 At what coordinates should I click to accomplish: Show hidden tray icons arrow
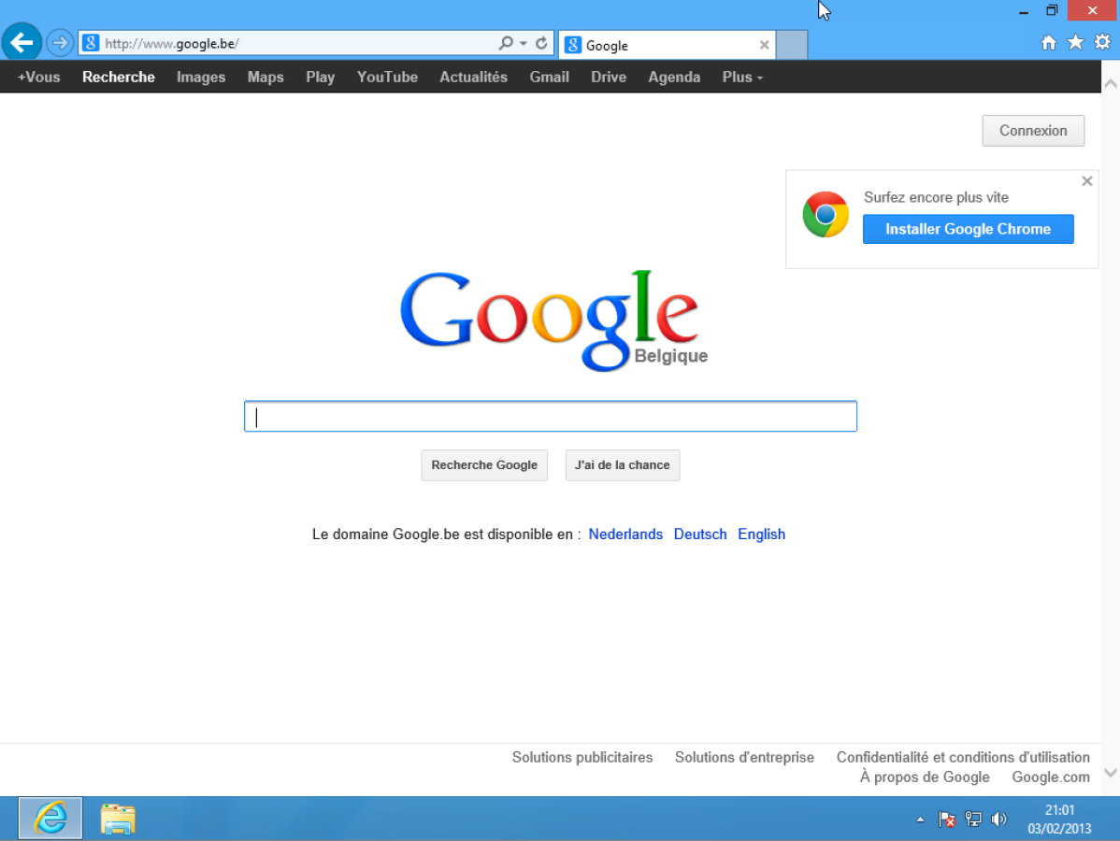pyautogui.click(x=920, y=820)
